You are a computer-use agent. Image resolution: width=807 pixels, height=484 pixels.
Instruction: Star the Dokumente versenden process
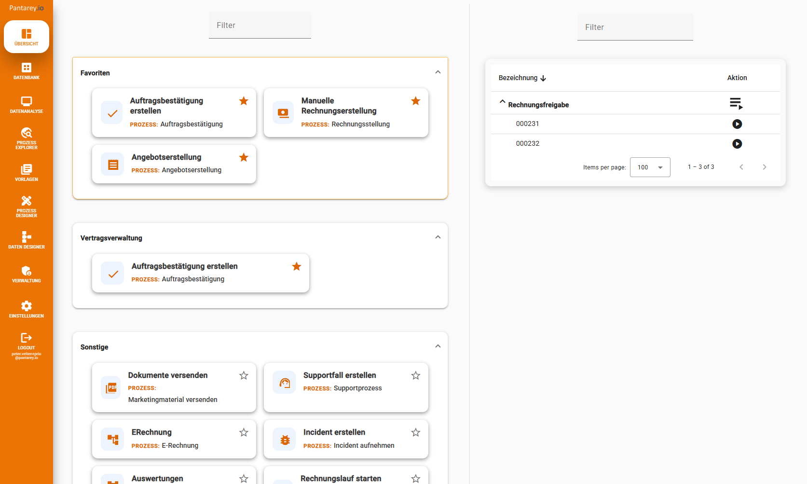[x=244, y=375]
